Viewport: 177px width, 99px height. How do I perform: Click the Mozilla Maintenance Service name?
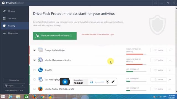point(58,60)
